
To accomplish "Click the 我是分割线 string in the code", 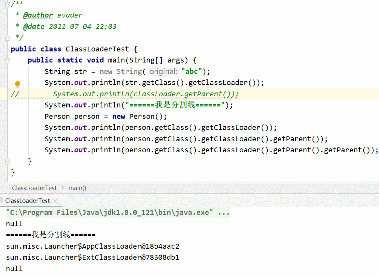I will pyautogui.click(x=175, y=105).
